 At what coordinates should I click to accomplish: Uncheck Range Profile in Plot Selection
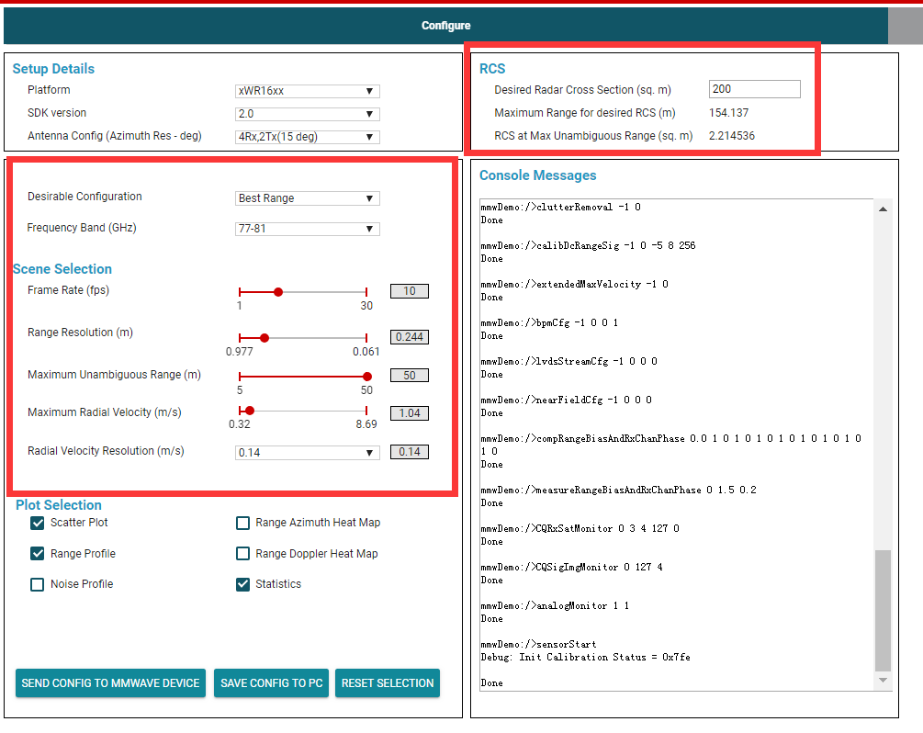[x=37, y=553]
